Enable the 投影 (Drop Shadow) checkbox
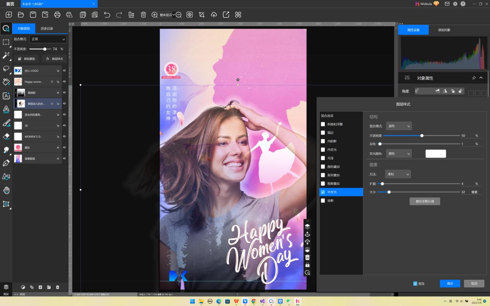This screenshot has height=306, width=490. [323, 201]
